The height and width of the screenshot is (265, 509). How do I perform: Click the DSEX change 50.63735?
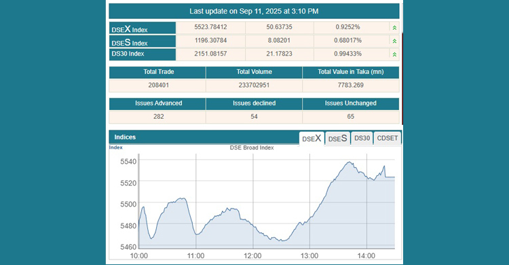tap(279, 27)
